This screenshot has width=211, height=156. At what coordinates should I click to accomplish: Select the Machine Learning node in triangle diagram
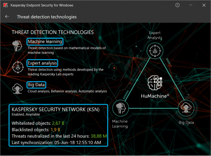tap(121, 108)
